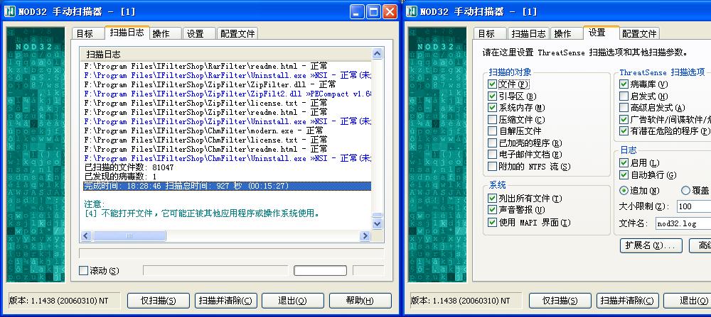Select 设置 tab in right window
This screenshot has width=711, height=317.
[602, 33]
